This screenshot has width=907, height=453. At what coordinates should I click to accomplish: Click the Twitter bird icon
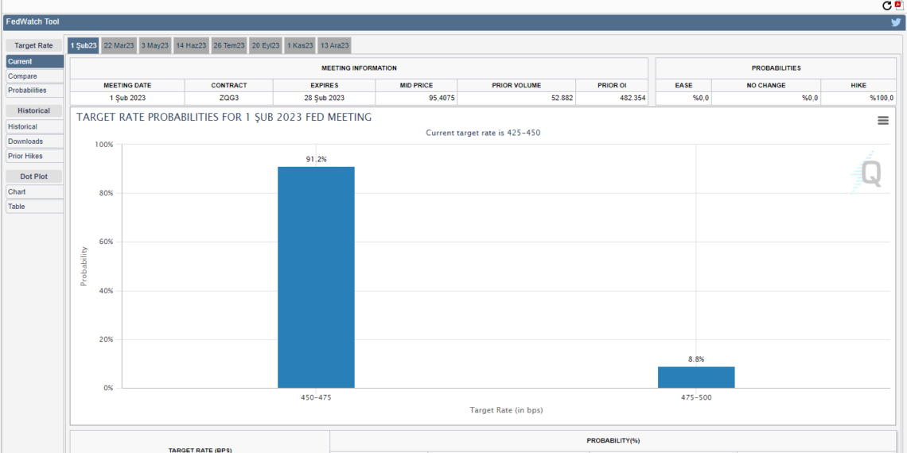896,22
